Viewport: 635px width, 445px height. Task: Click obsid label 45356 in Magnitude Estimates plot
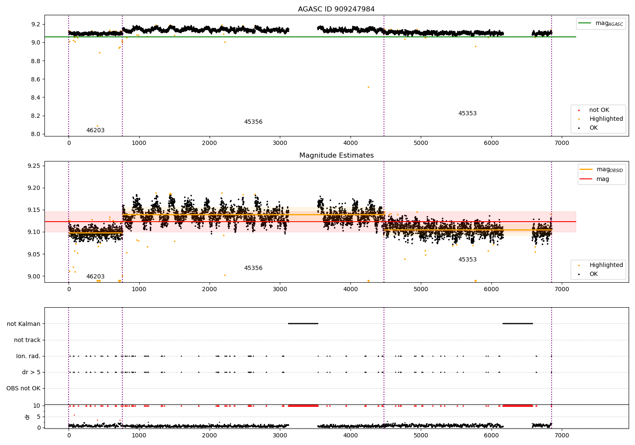point(253,268)
